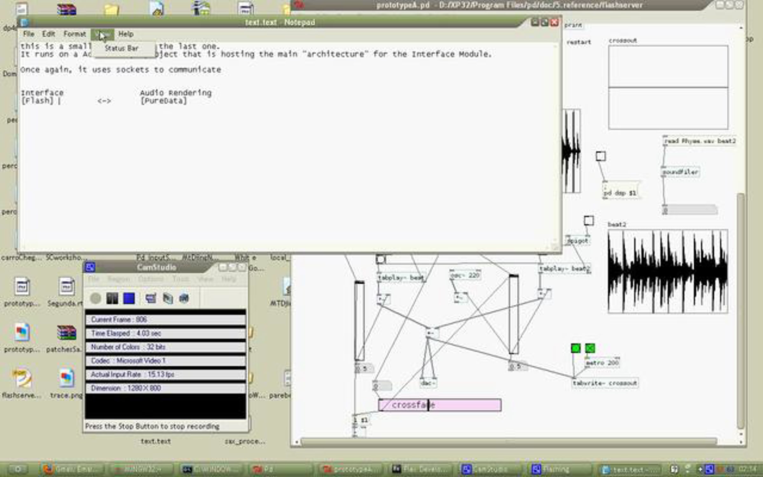This screenshot has height=477, width=763.
Task: Open the Edit menu in Notepad
Action: pyautogui.click(x=48, y=34)
